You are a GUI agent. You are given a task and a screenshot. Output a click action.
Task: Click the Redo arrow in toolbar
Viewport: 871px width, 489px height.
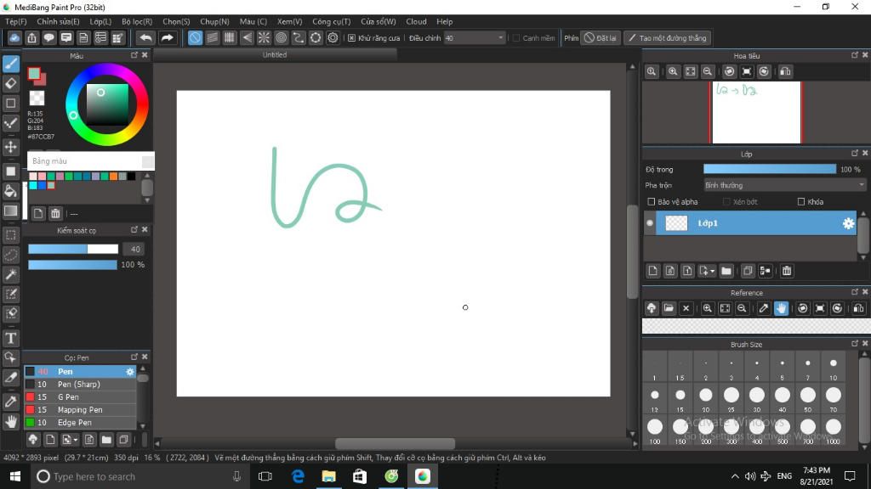[x=167, y=37]
